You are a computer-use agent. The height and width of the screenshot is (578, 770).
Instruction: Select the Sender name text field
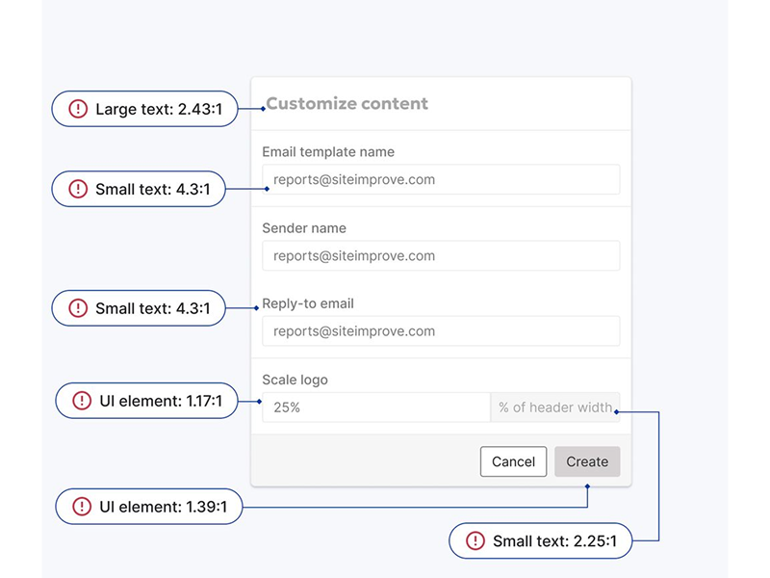[441, 255]
